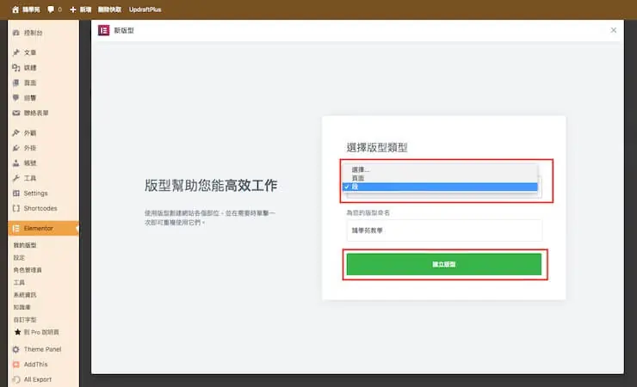Image resolution: width=637 pixels, height=387 pixels.
Task: Open 自訂字型 under Elementor
Action: coord(25,320)
